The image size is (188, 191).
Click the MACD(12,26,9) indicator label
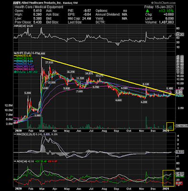(26, 135)
